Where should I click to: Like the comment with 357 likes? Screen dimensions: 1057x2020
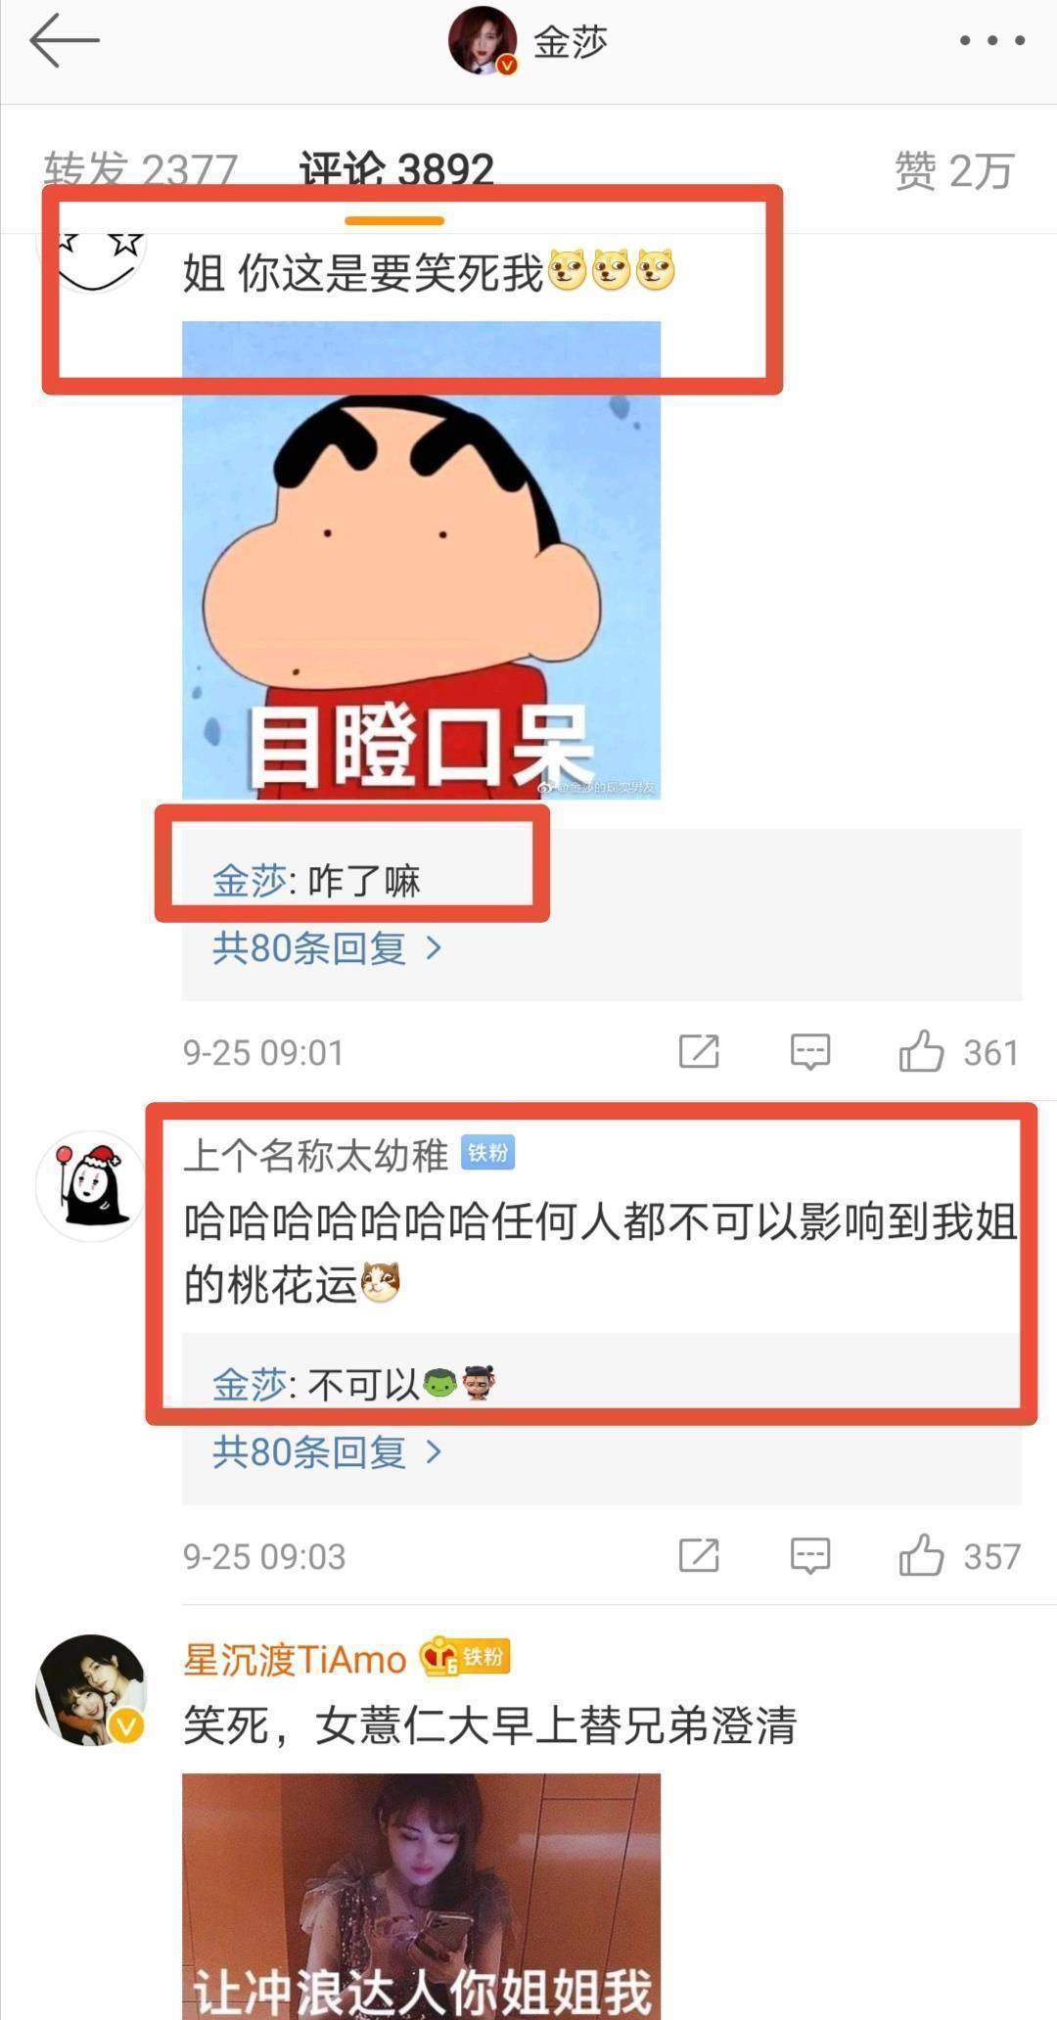[x=921, y=1556]
